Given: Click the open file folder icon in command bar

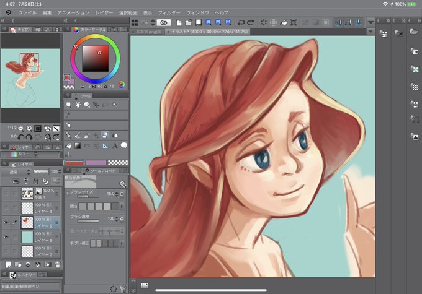Looking at the screenshot, I should (x=189, y=22).
